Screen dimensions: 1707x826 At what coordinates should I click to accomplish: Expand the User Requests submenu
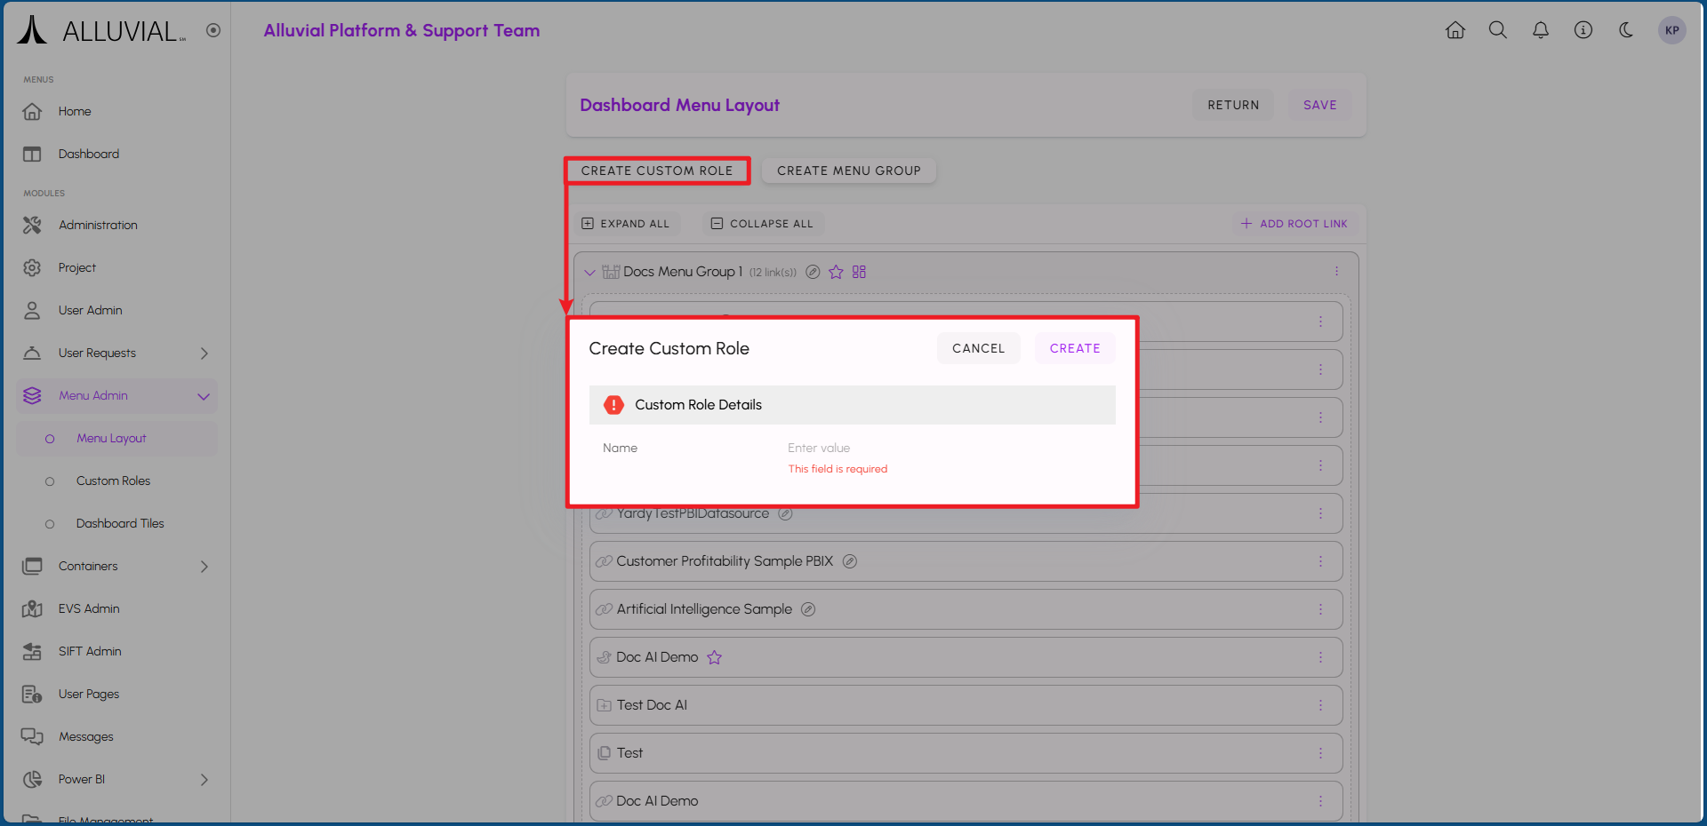pyautogui.click(x=204, y=353)
